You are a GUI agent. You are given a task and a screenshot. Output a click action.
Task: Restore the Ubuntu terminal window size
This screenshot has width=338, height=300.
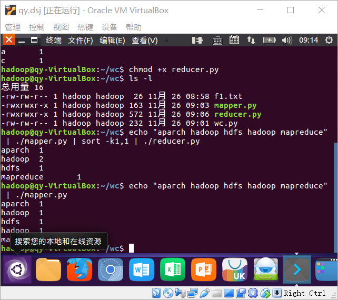(x=34, y=40)
